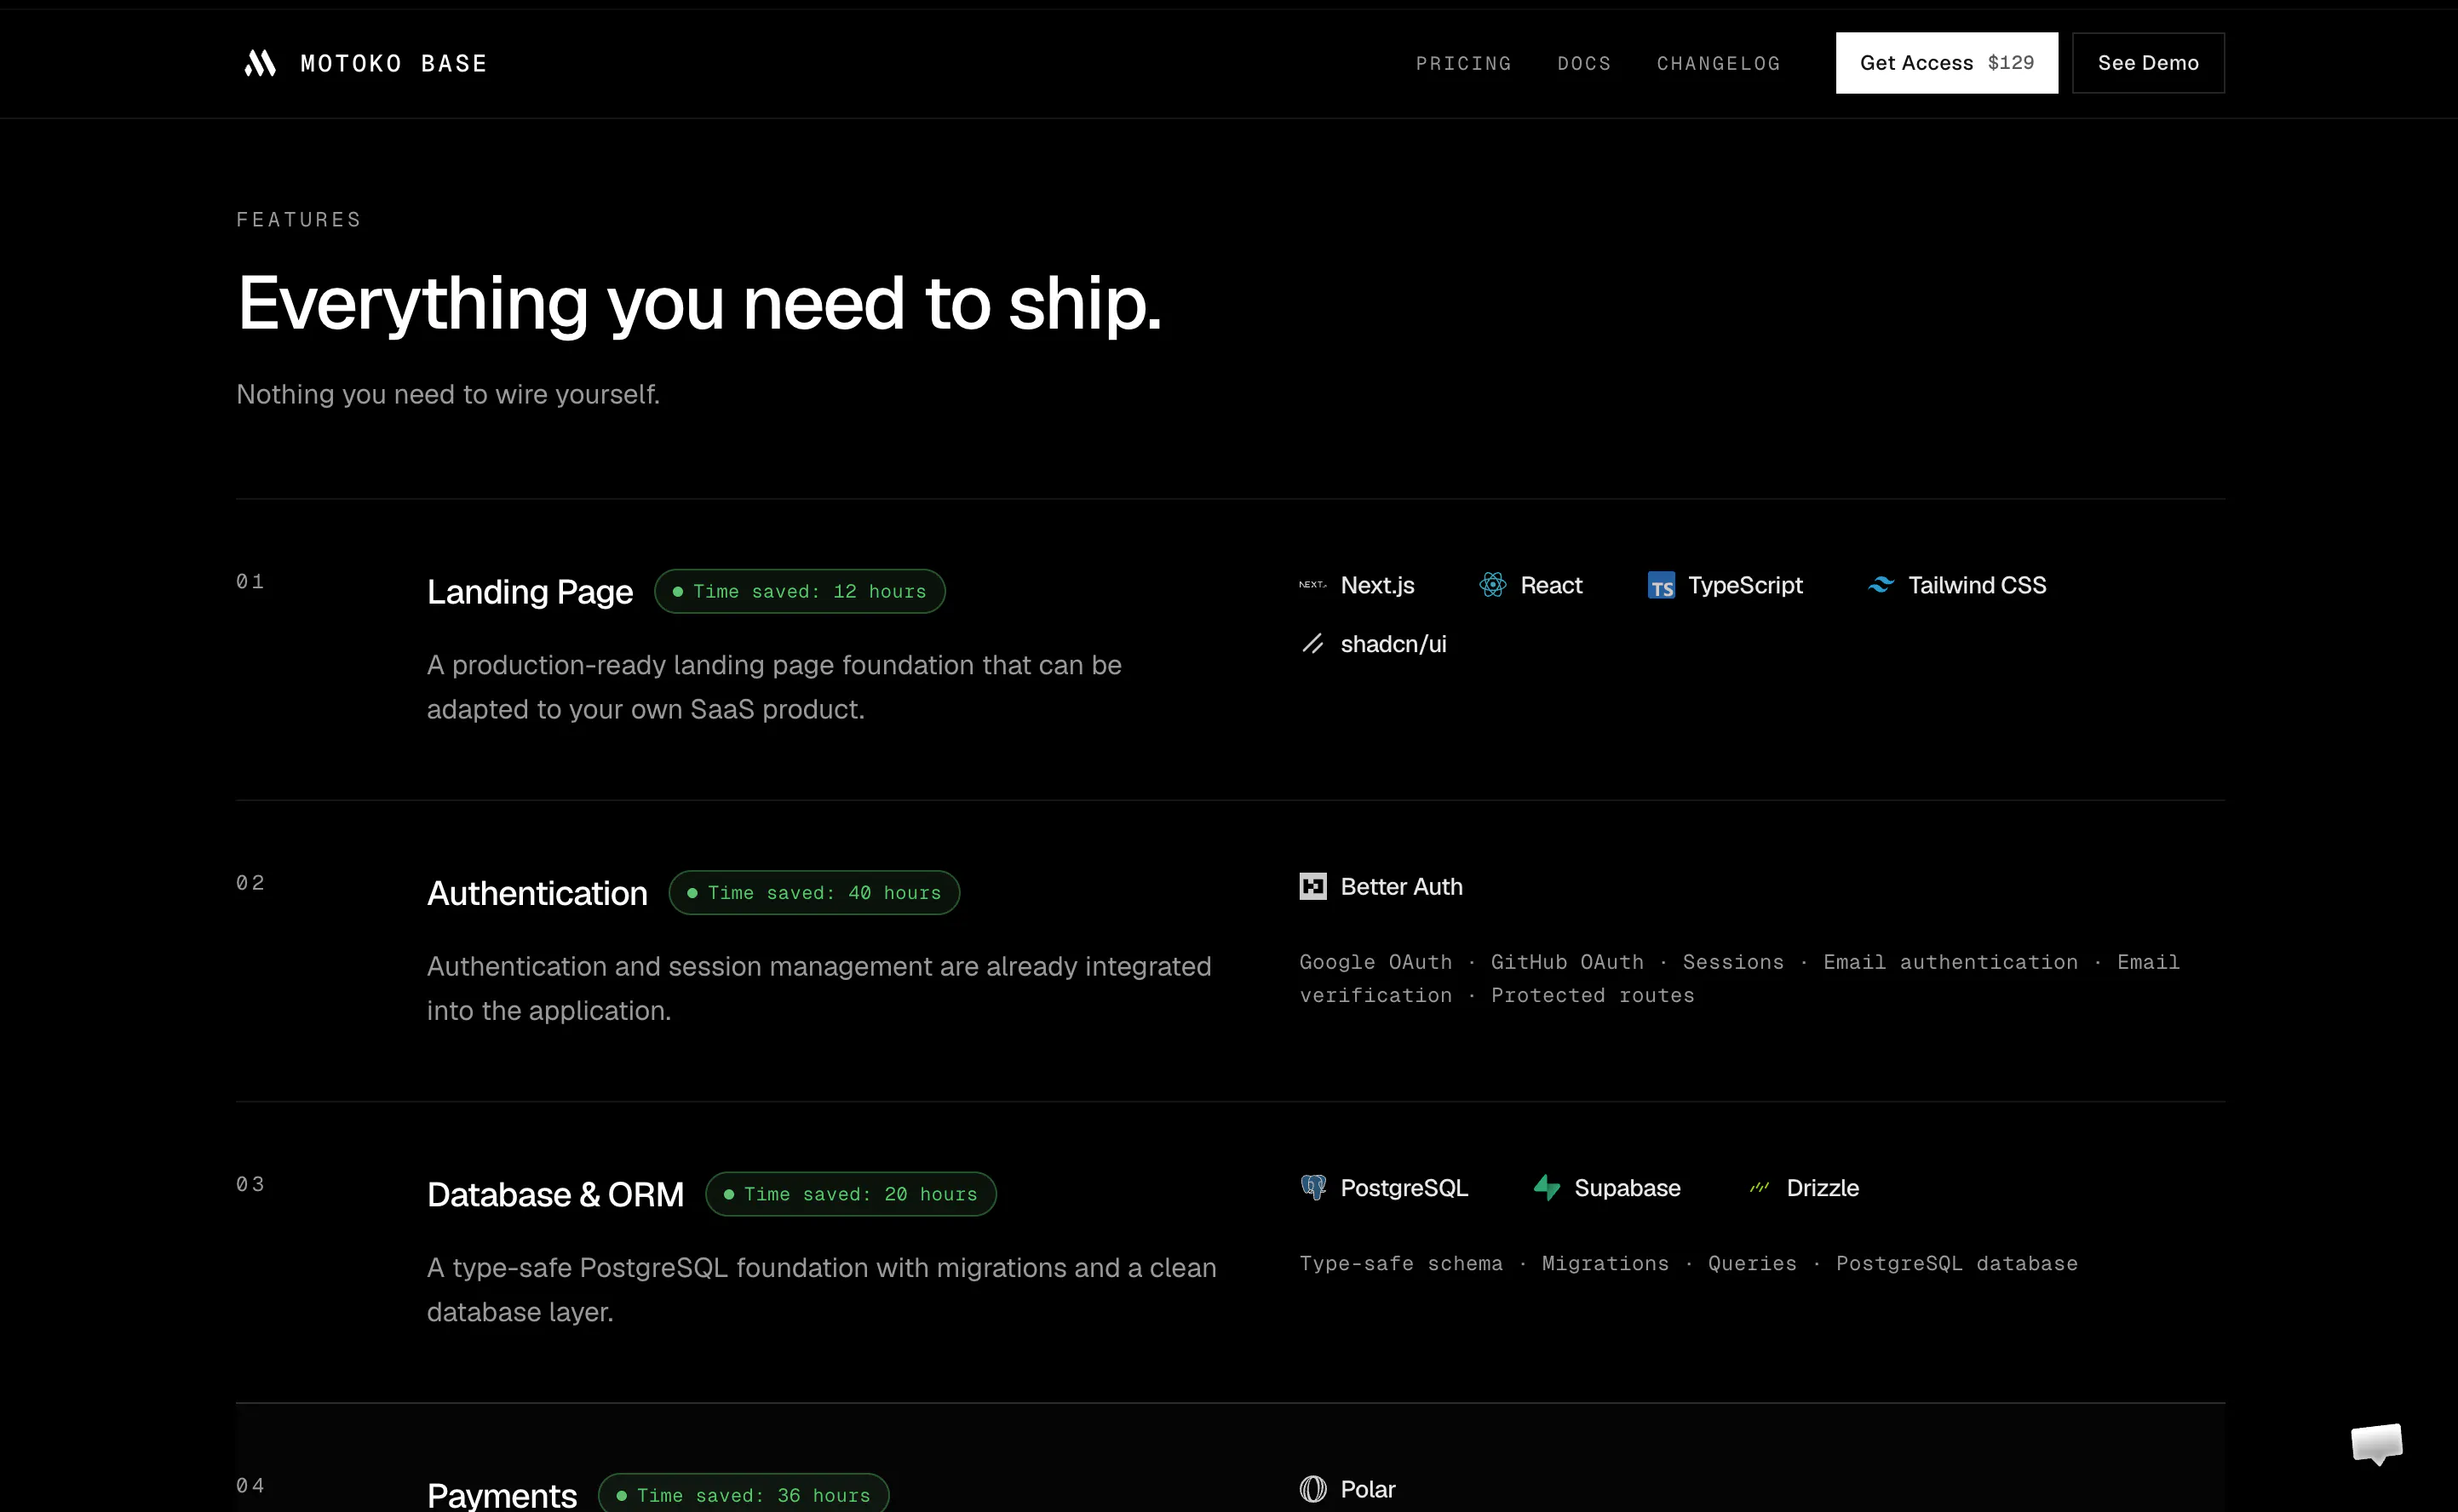Click the 'Protected routes' text
Screen dimensions: 2458x1512
[1593, 995]
